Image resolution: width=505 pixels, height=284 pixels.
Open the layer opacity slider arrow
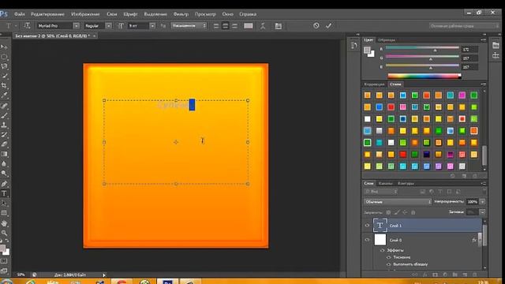482,202
